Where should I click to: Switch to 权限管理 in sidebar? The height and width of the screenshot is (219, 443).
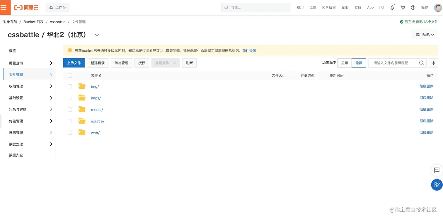pyautogui.click(x=16, y=86)
